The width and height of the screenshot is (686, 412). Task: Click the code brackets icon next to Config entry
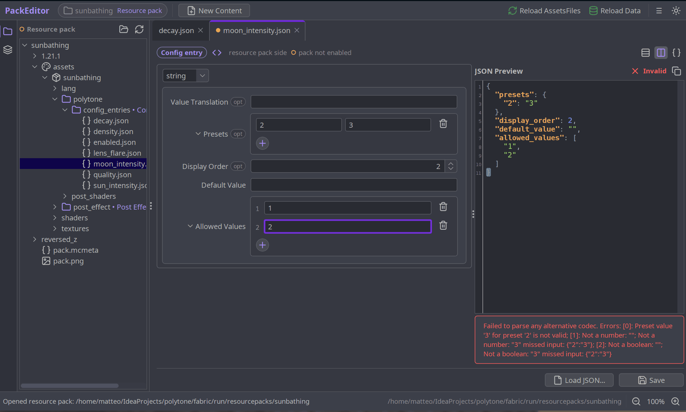pyautogui.click(x=217, y=52)
